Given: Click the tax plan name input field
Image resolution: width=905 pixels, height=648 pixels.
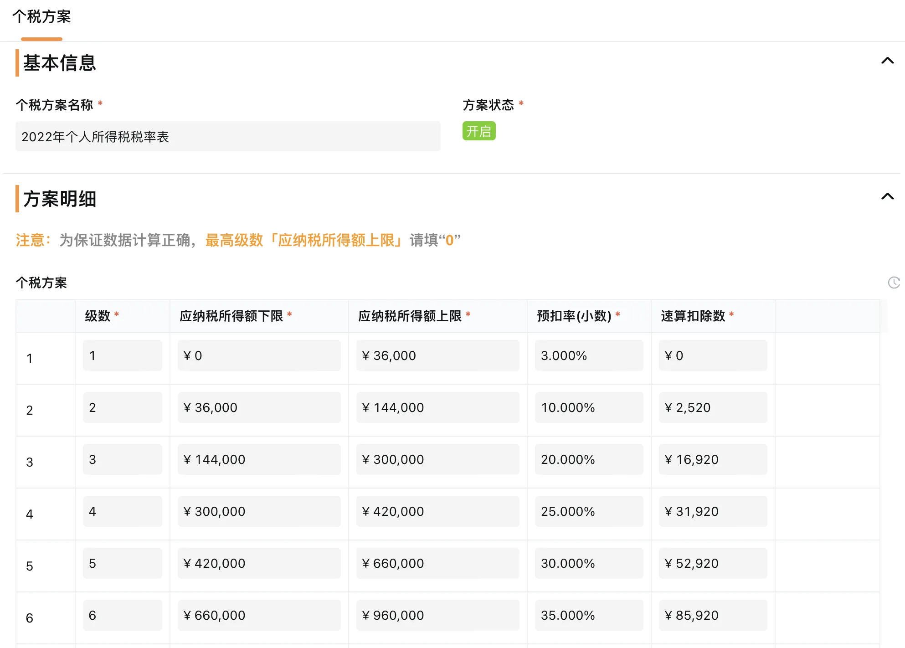Looking at the screenshot, I should (227, 136).
